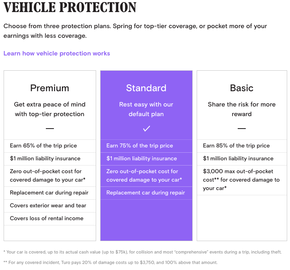This screenshot has width=290, height=270.
Task: Click the checkmark under Standard plan
Action: [146, 129]
